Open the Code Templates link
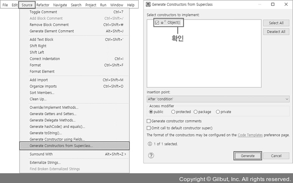The image size is (293, 183). coord(250,135)
